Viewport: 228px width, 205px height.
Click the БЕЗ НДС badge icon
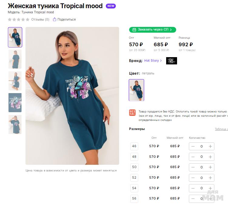(132, 113)
